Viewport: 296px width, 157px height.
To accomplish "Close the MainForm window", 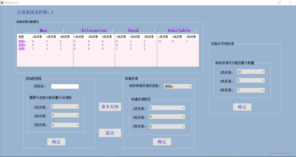I will [290, 3].
